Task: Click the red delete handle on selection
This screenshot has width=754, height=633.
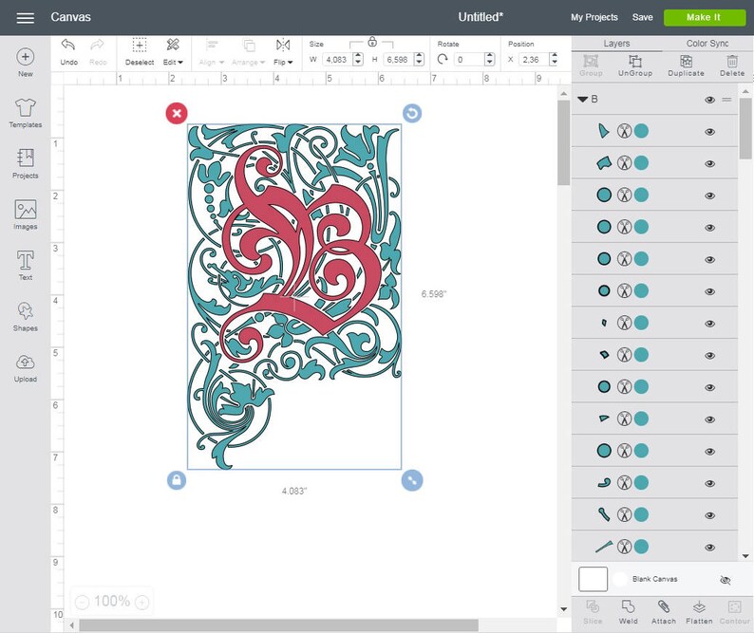Action: (x=177, y=114)
